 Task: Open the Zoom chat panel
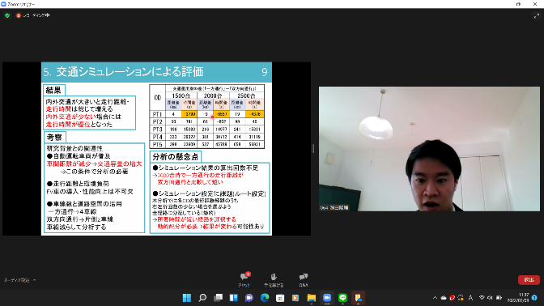245,279
